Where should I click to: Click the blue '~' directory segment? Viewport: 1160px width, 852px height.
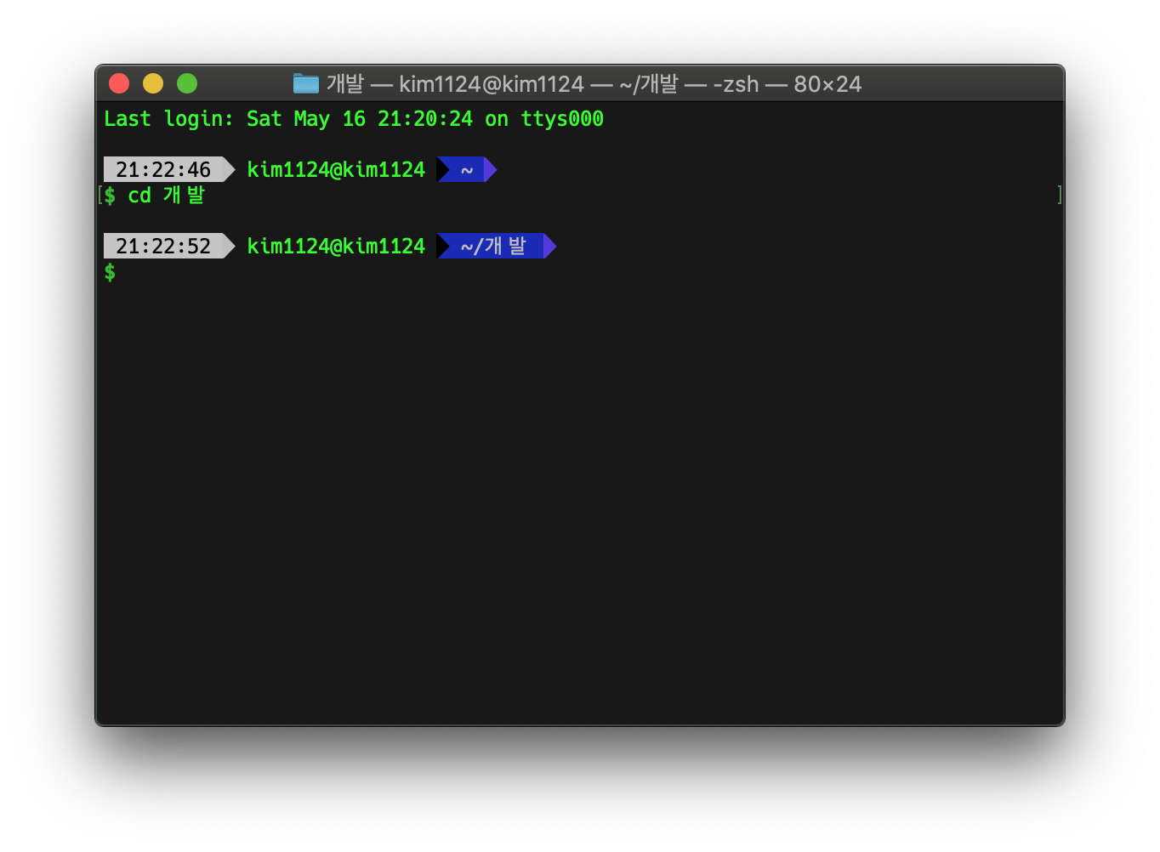coord(467,169)
